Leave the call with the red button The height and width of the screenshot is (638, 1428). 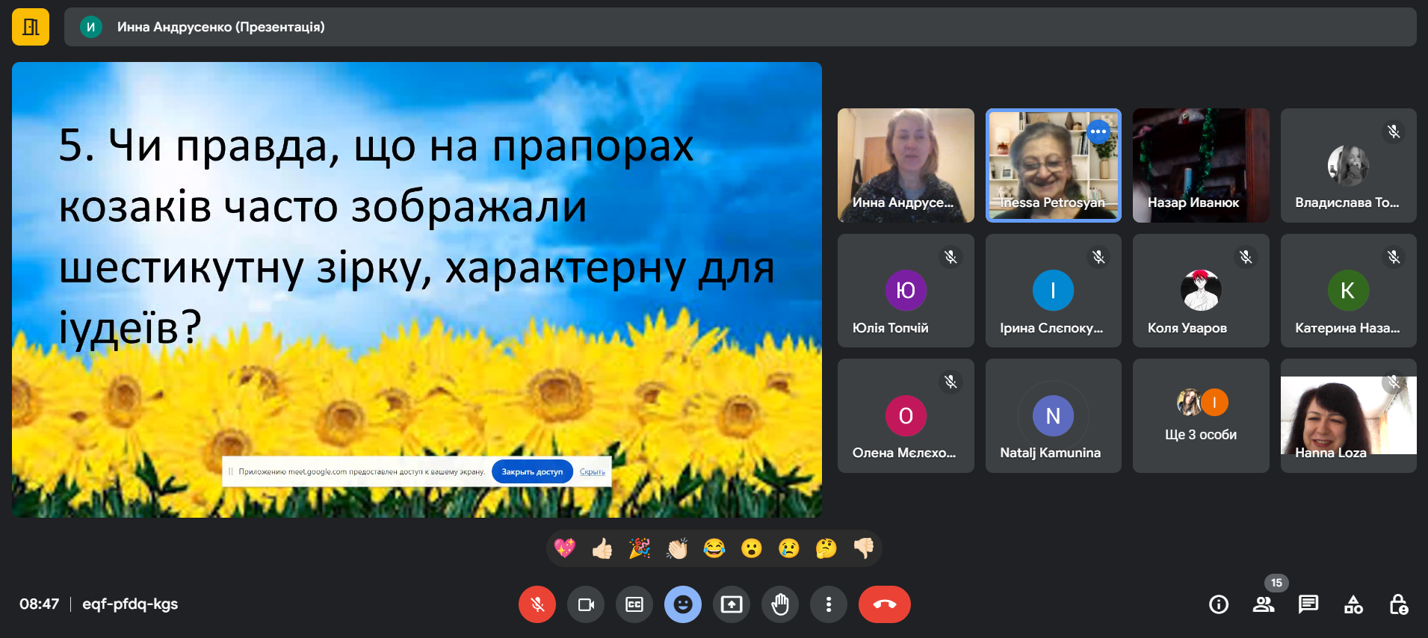point(884,604)
